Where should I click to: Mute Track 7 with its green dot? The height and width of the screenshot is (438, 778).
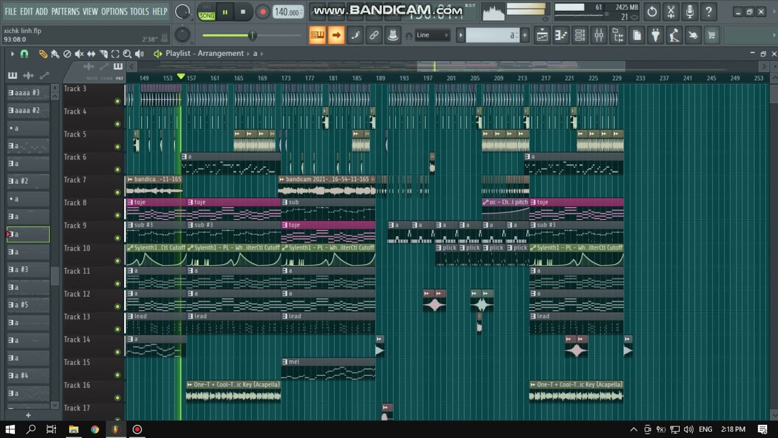click(x=117, y=192)
